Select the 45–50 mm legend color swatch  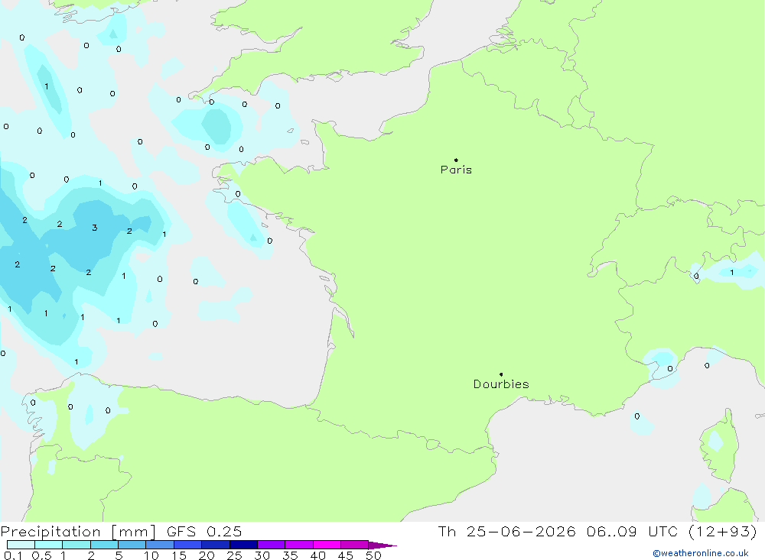point(354,545)
